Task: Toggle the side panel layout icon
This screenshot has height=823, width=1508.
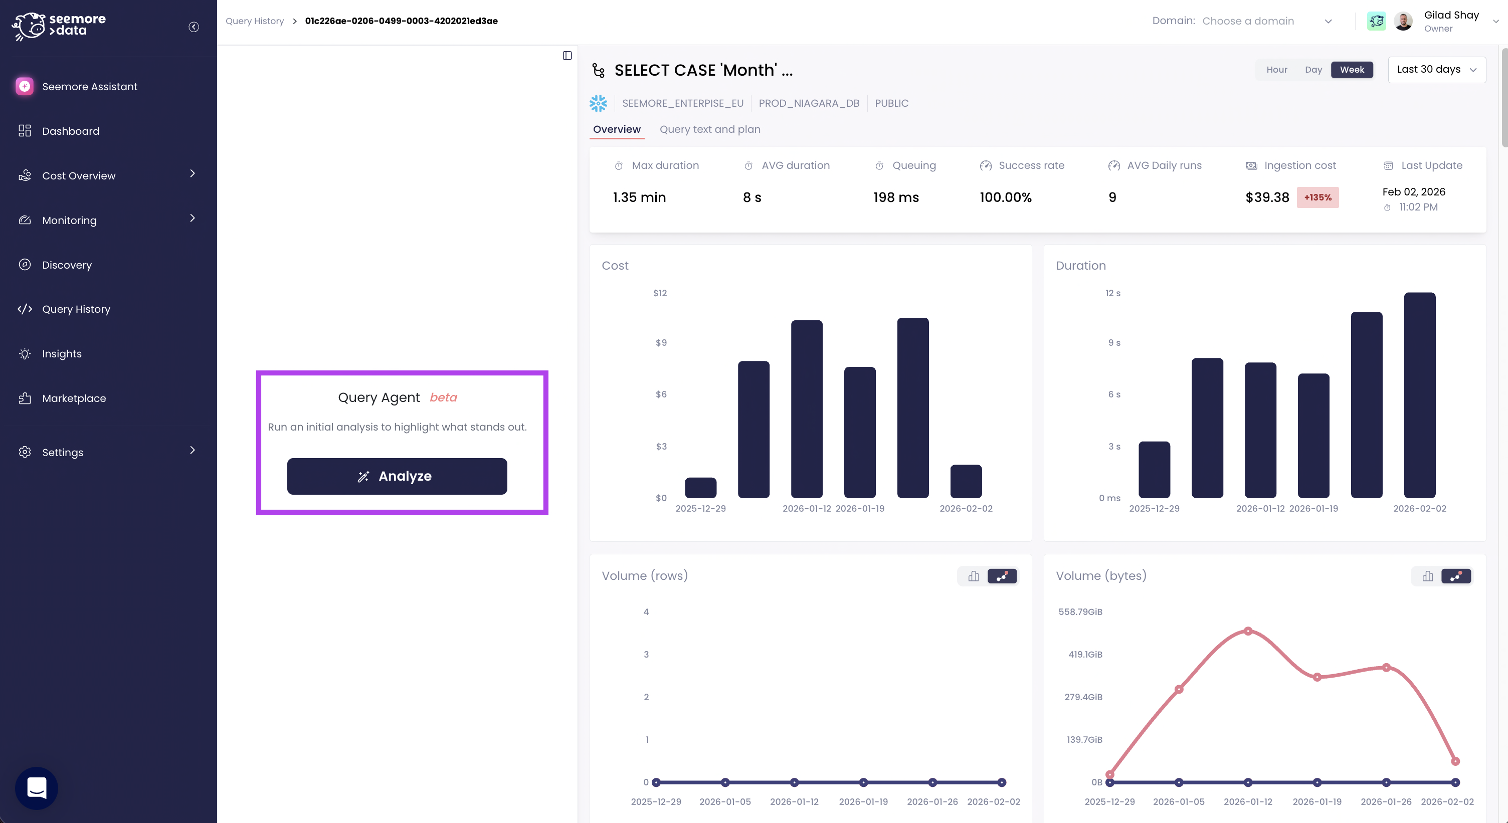Action: coord(567,56)
